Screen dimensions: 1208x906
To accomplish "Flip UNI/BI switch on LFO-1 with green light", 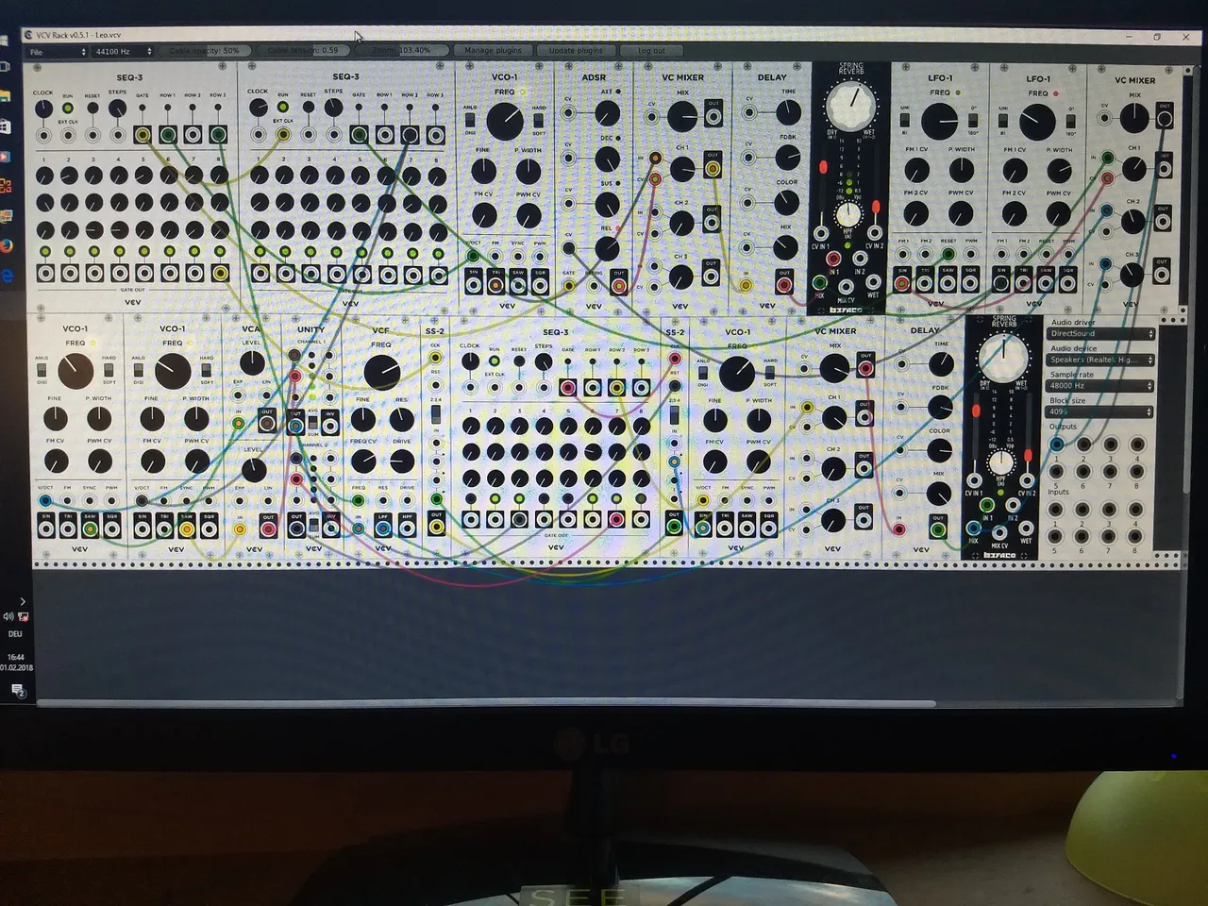I will (x=904, y=121).
